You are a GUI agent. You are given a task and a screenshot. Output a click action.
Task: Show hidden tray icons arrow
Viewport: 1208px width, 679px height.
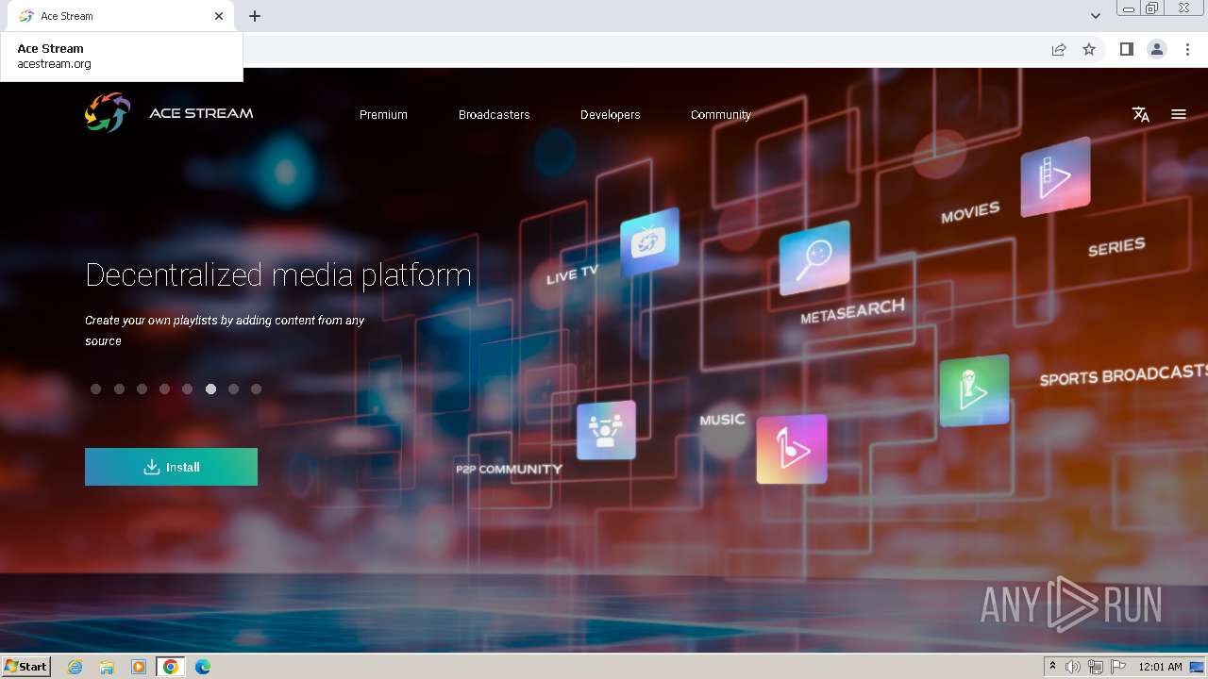pyautogui.click(x=1052, y=666)
